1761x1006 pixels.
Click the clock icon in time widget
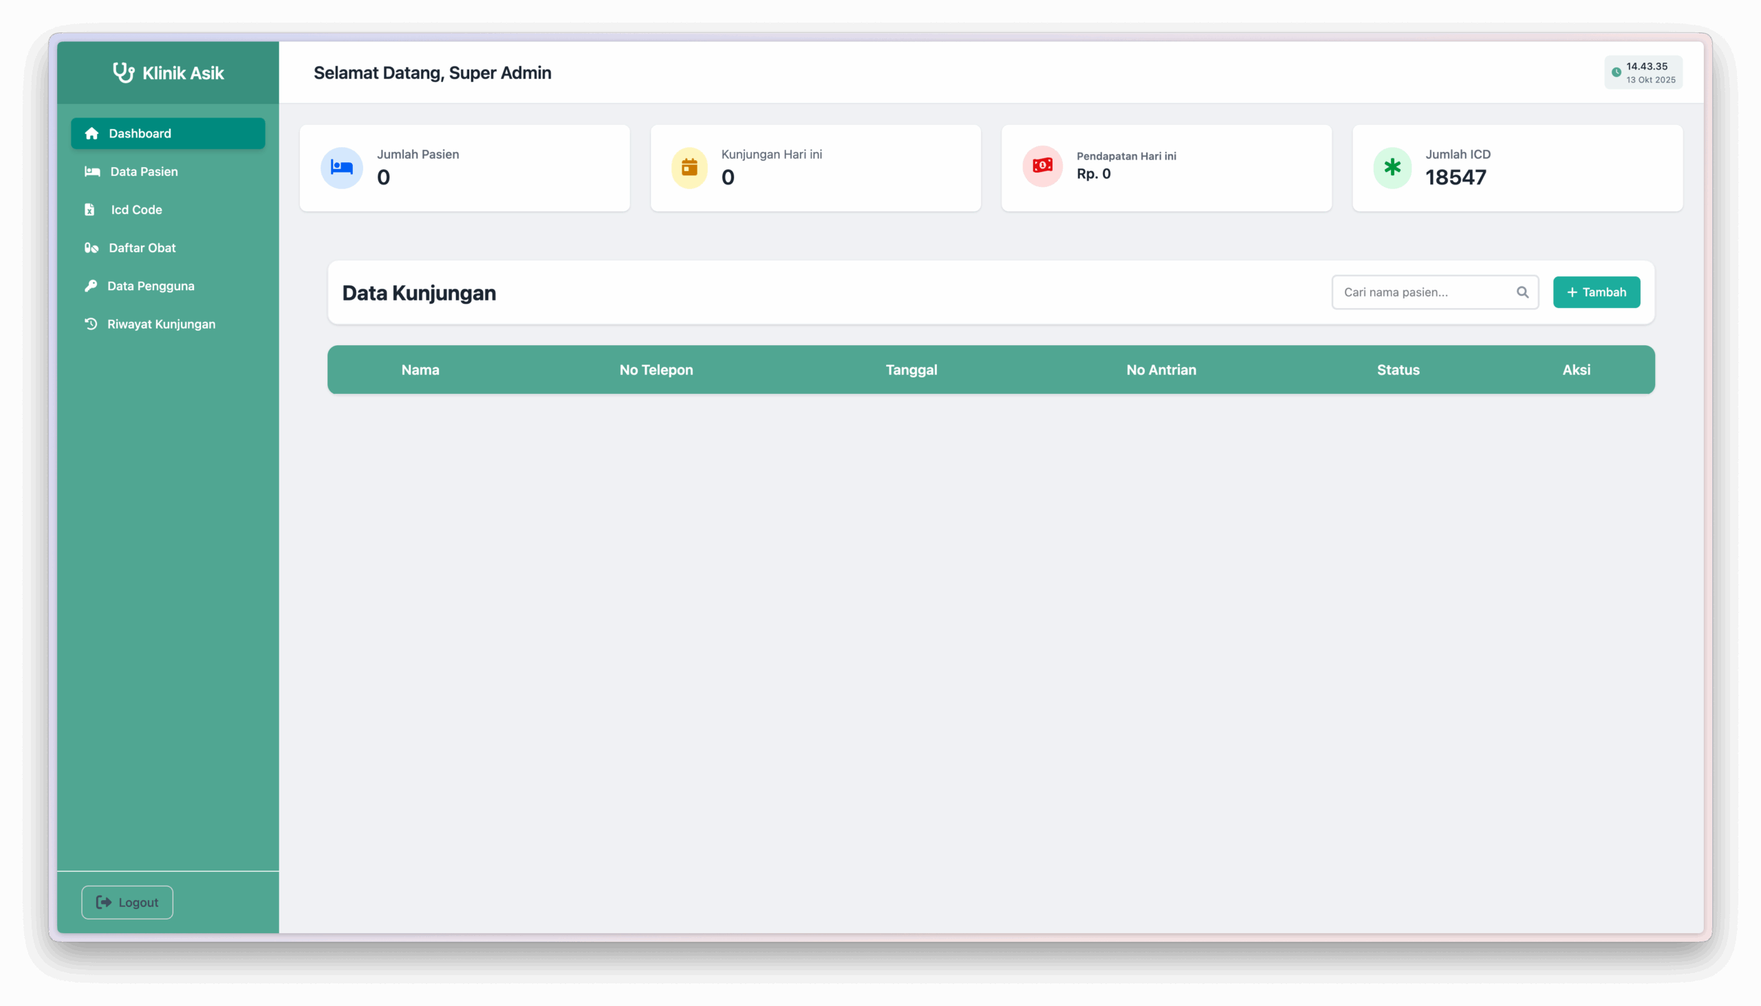pos(1616,73)
